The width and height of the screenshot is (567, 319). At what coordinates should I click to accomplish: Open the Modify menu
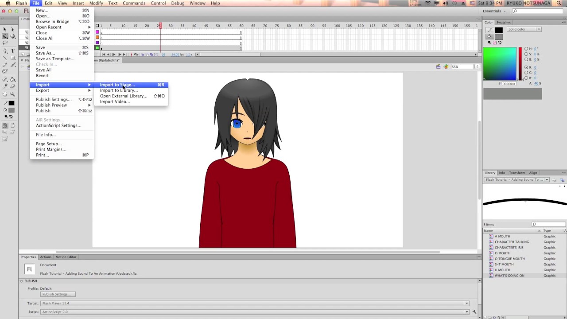click(96, 3)
